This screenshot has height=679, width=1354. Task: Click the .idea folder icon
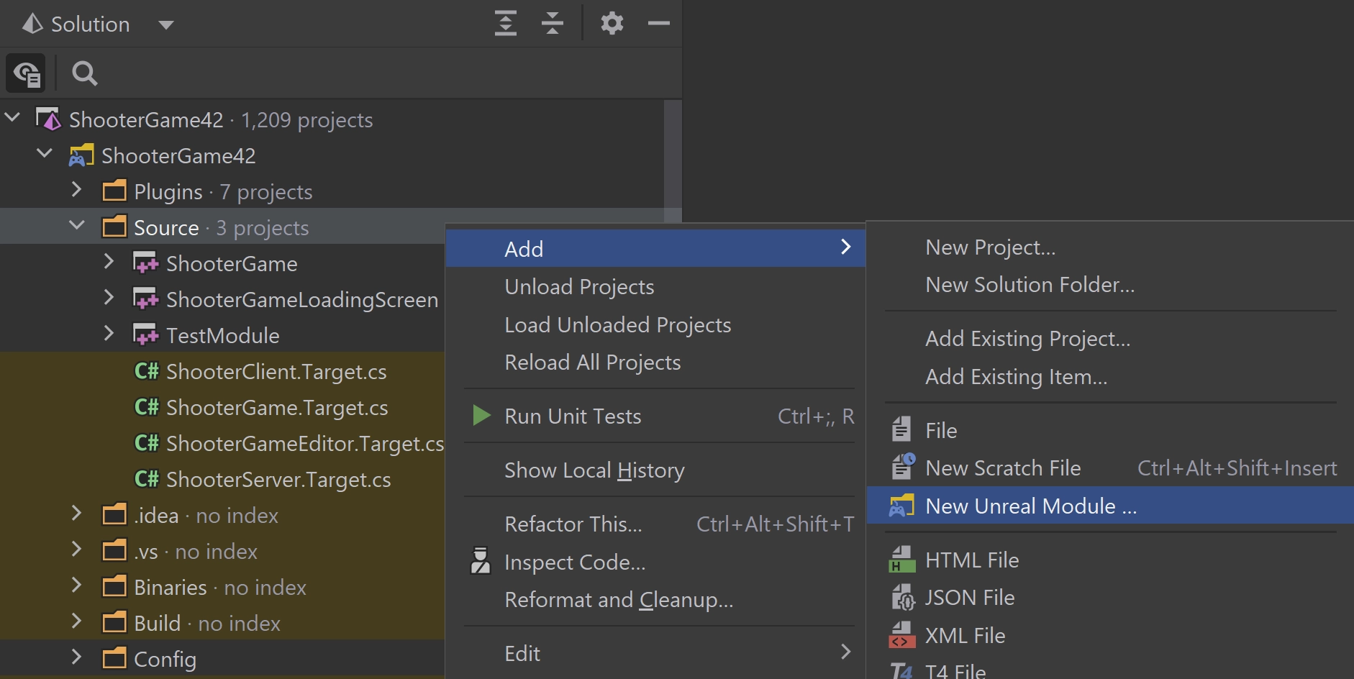114,515
